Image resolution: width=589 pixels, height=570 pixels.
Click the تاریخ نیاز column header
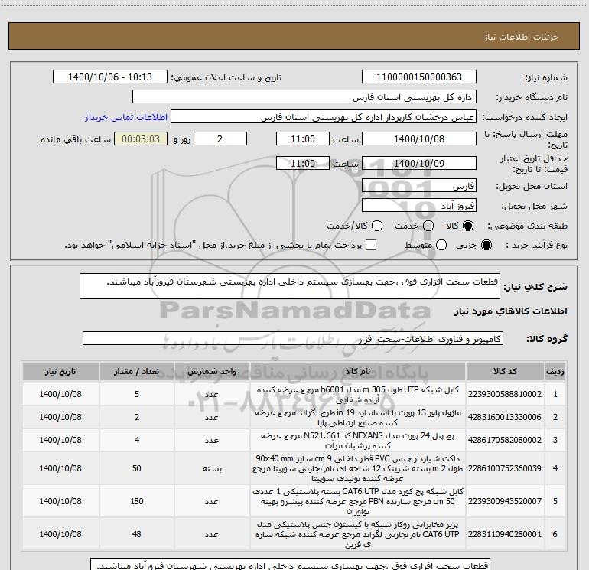pyautogui.click(x=60, y=372)
